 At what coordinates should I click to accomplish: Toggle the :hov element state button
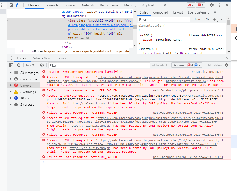pyautogui.click(x=197, y=19)
